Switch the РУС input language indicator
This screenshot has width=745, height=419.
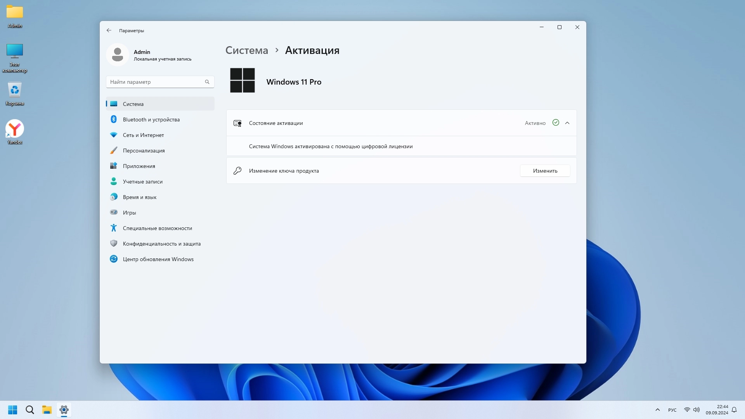(672, 410)
